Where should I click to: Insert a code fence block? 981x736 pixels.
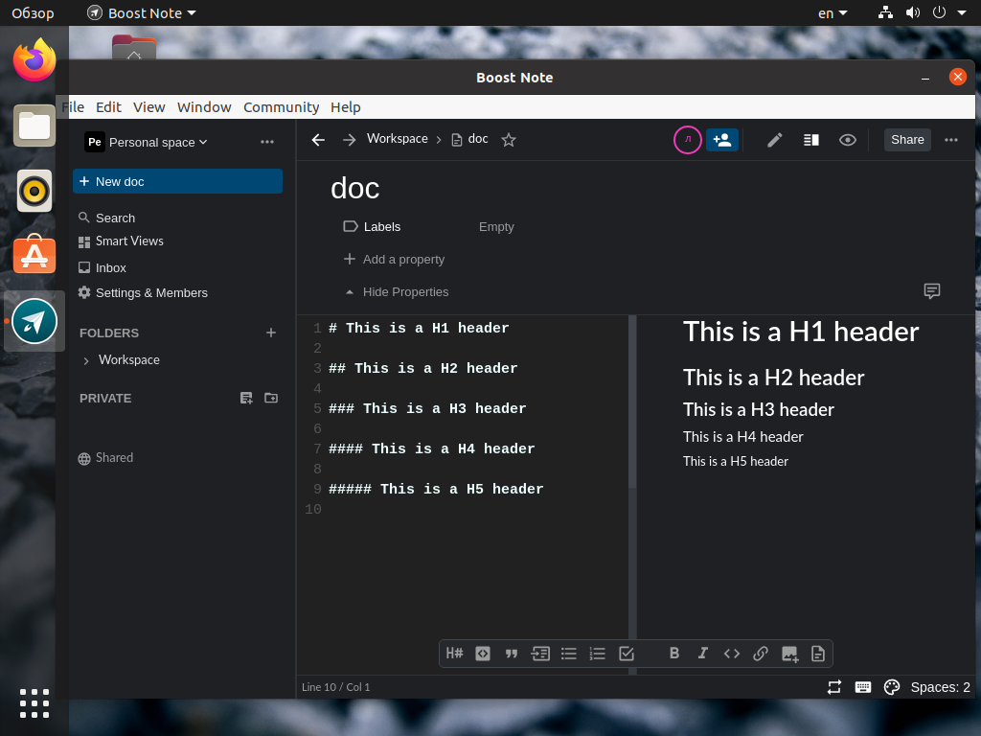(483, 654)
